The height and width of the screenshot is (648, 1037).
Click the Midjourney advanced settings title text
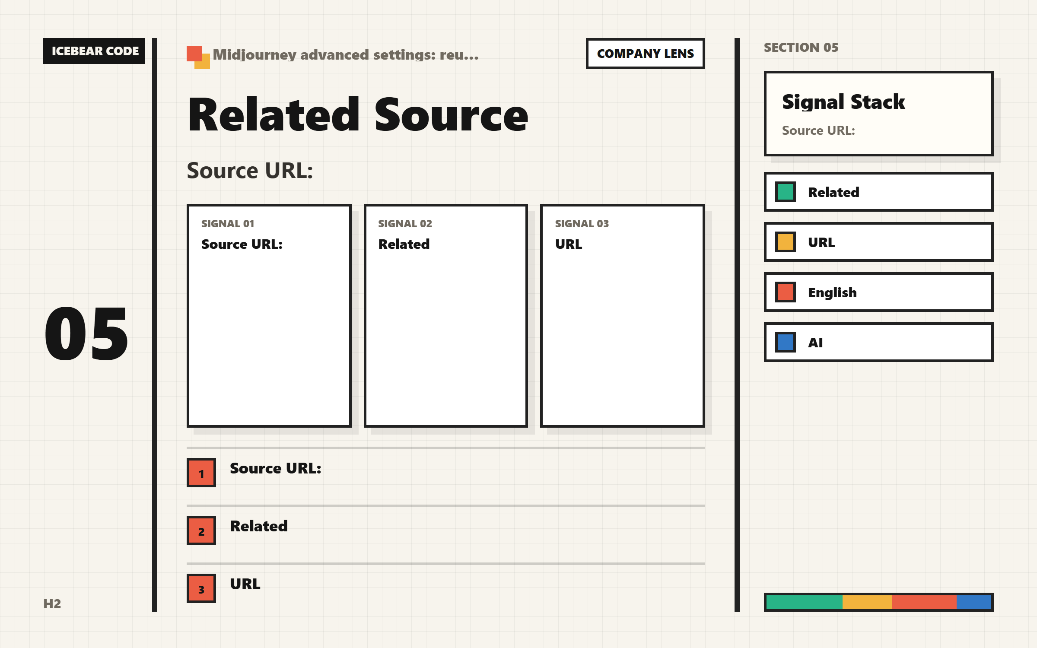pyautogui.click(x=346, y=55)
